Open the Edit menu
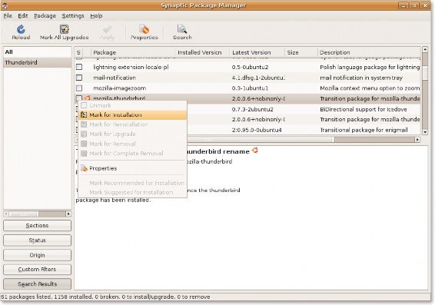Viewport: 435px width, 305px height. click(23, 16)
